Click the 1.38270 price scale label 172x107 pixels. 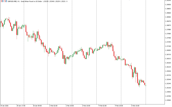[168, 21]
